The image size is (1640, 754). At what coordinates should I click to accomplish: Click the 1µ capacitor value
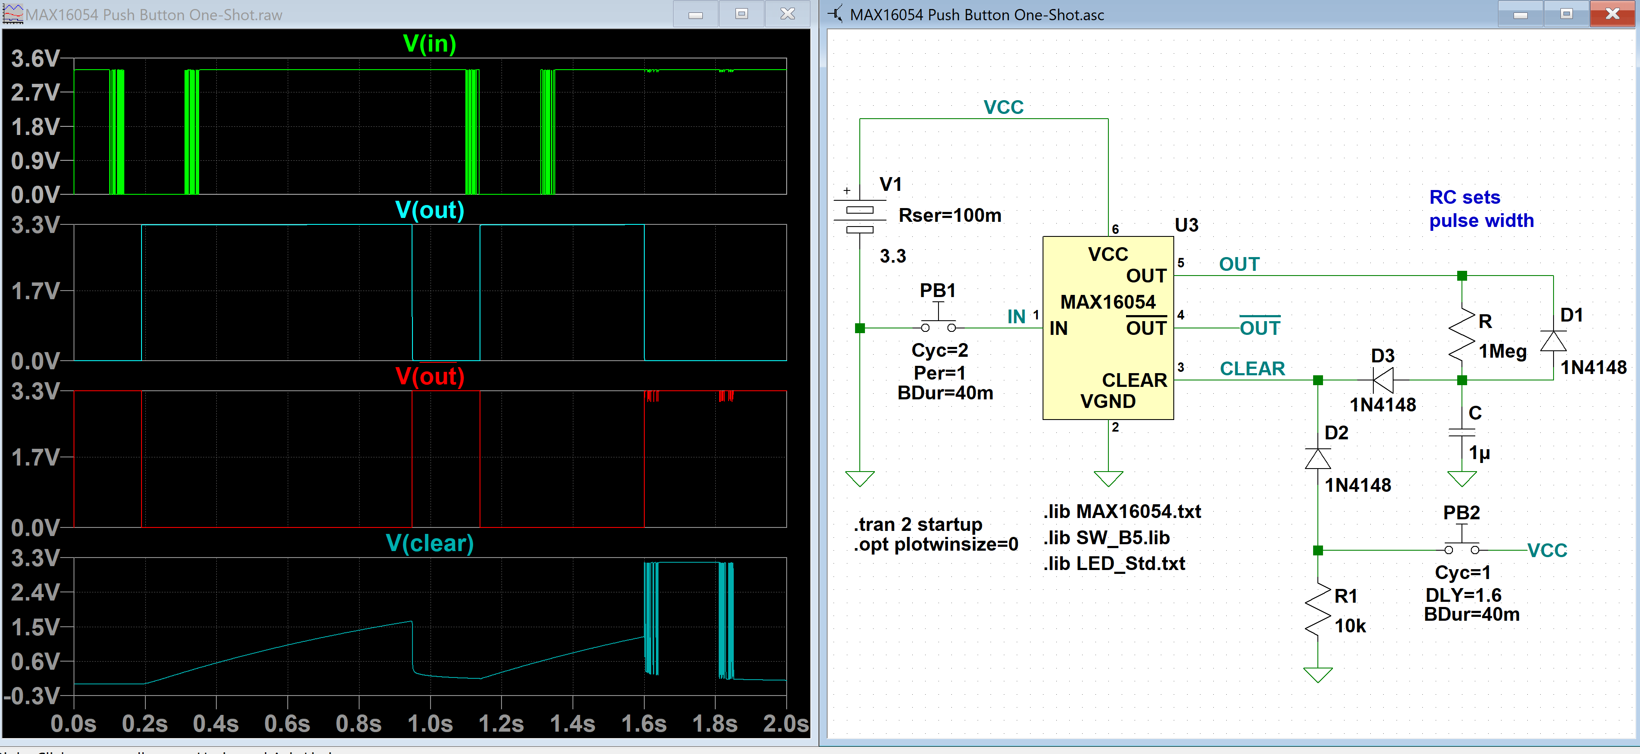click(1479, 453)
